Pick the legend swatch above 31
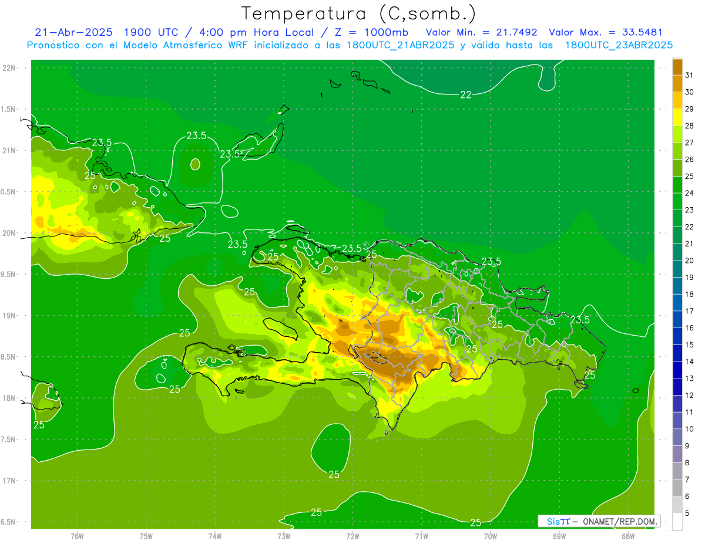The image size is (705, 544). click(x=677, y=67)
